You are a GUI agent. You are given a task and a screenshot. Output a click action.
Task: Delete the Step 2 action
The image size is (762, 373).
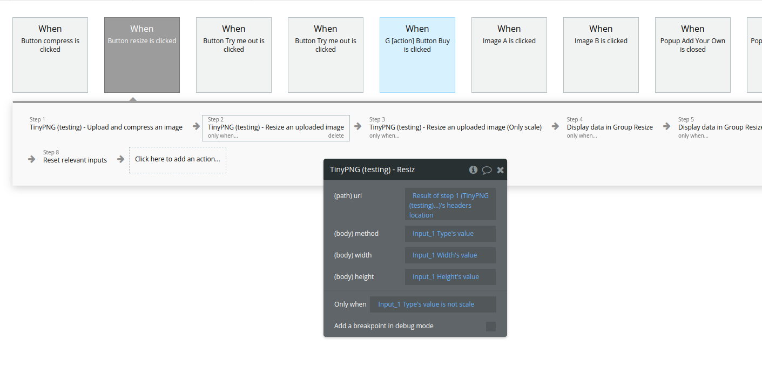pos(336,136)
